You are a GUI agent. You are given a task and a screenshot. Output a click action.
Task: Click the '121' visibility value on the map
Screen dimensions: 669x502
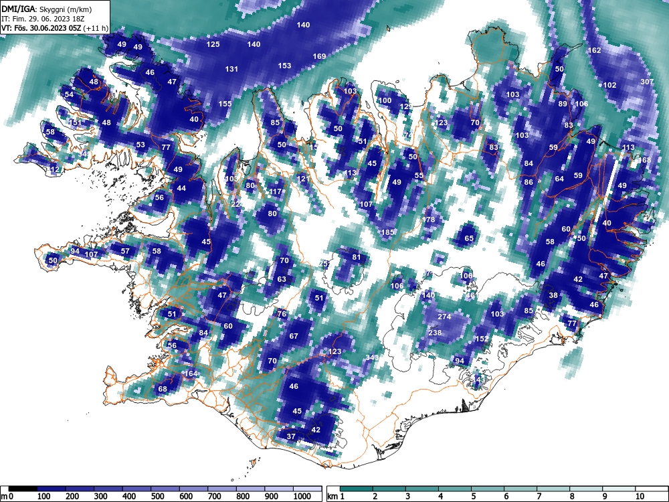click(x=303, y=179)
